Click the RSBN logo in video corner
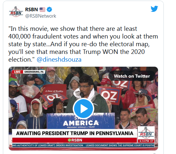Screen dimensions: 176x154 [x=146, y=133]
